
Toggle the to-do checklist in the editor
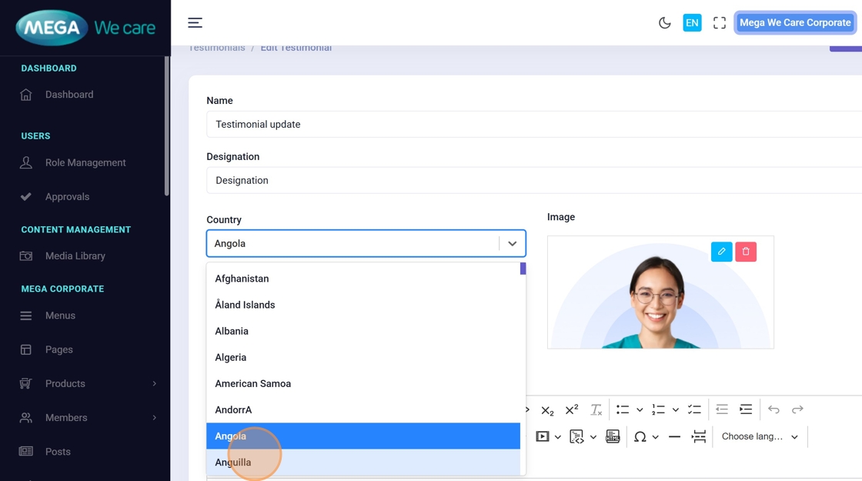pos(694,410)
